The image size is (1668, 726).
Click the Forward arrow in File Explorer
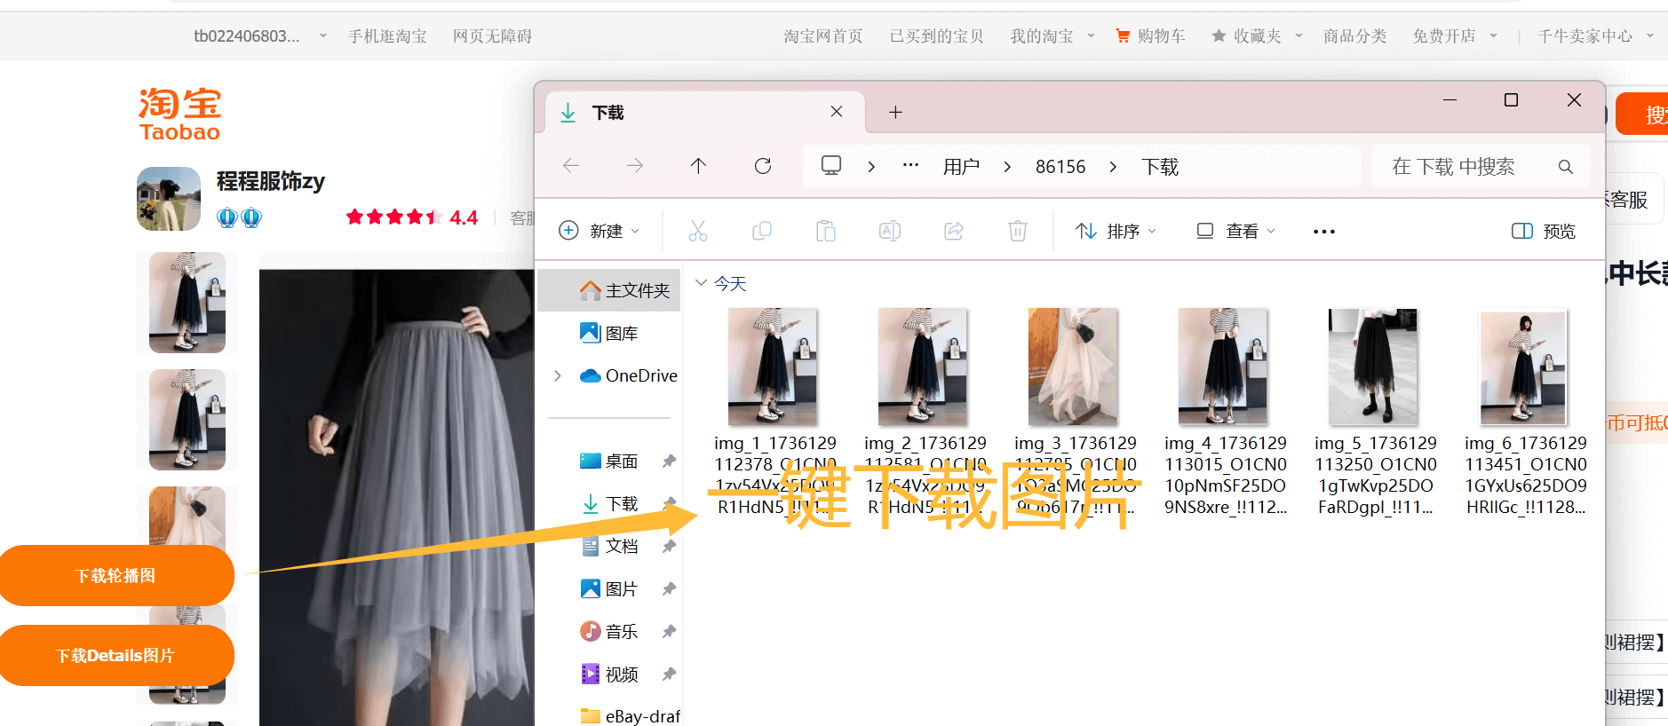[x=634, y=166]
